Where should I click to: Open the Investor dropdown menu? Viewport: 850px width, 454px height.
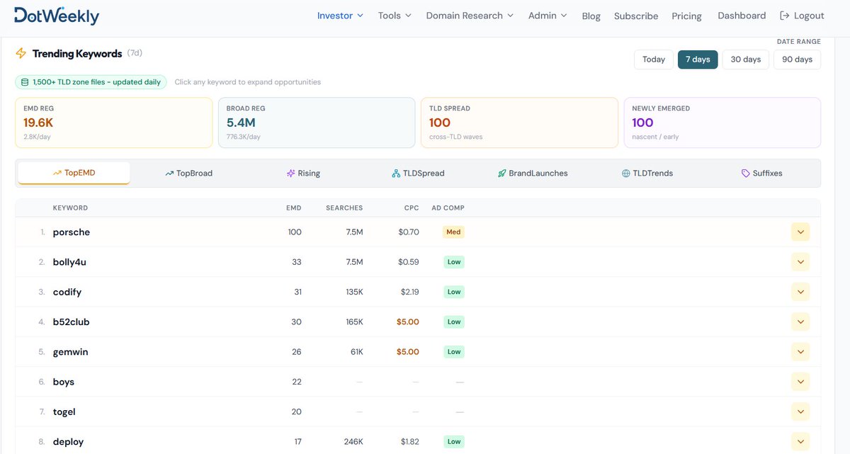tap(340, 16)
